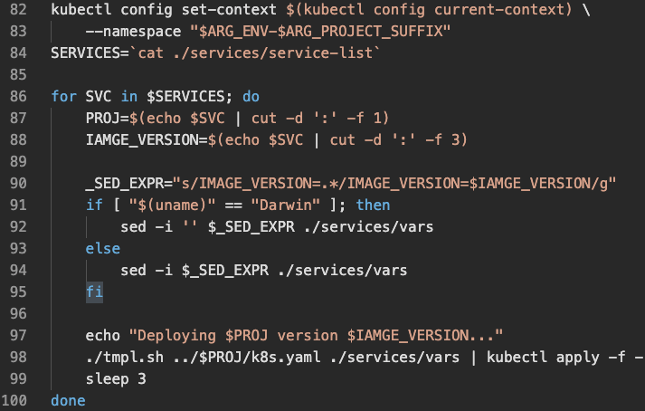This screenshot has width=645, height=411.
Task: Click the 'for' keyword on line 86
Action: [63, 96]
